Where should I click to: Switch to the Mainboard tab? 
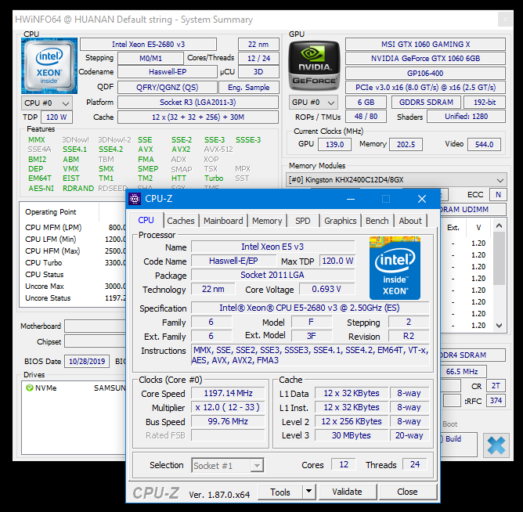[x=223, y=221]
